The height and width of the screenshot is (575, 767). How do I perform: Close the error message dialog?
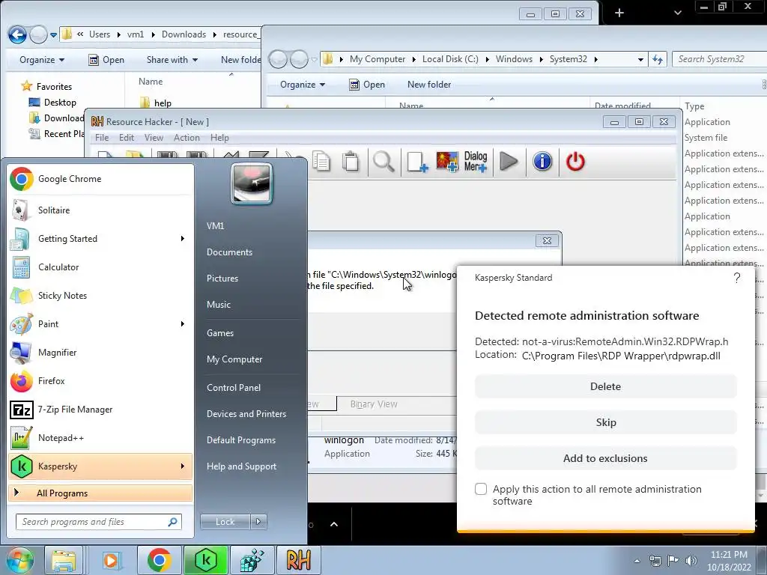(x=547, y=240)
